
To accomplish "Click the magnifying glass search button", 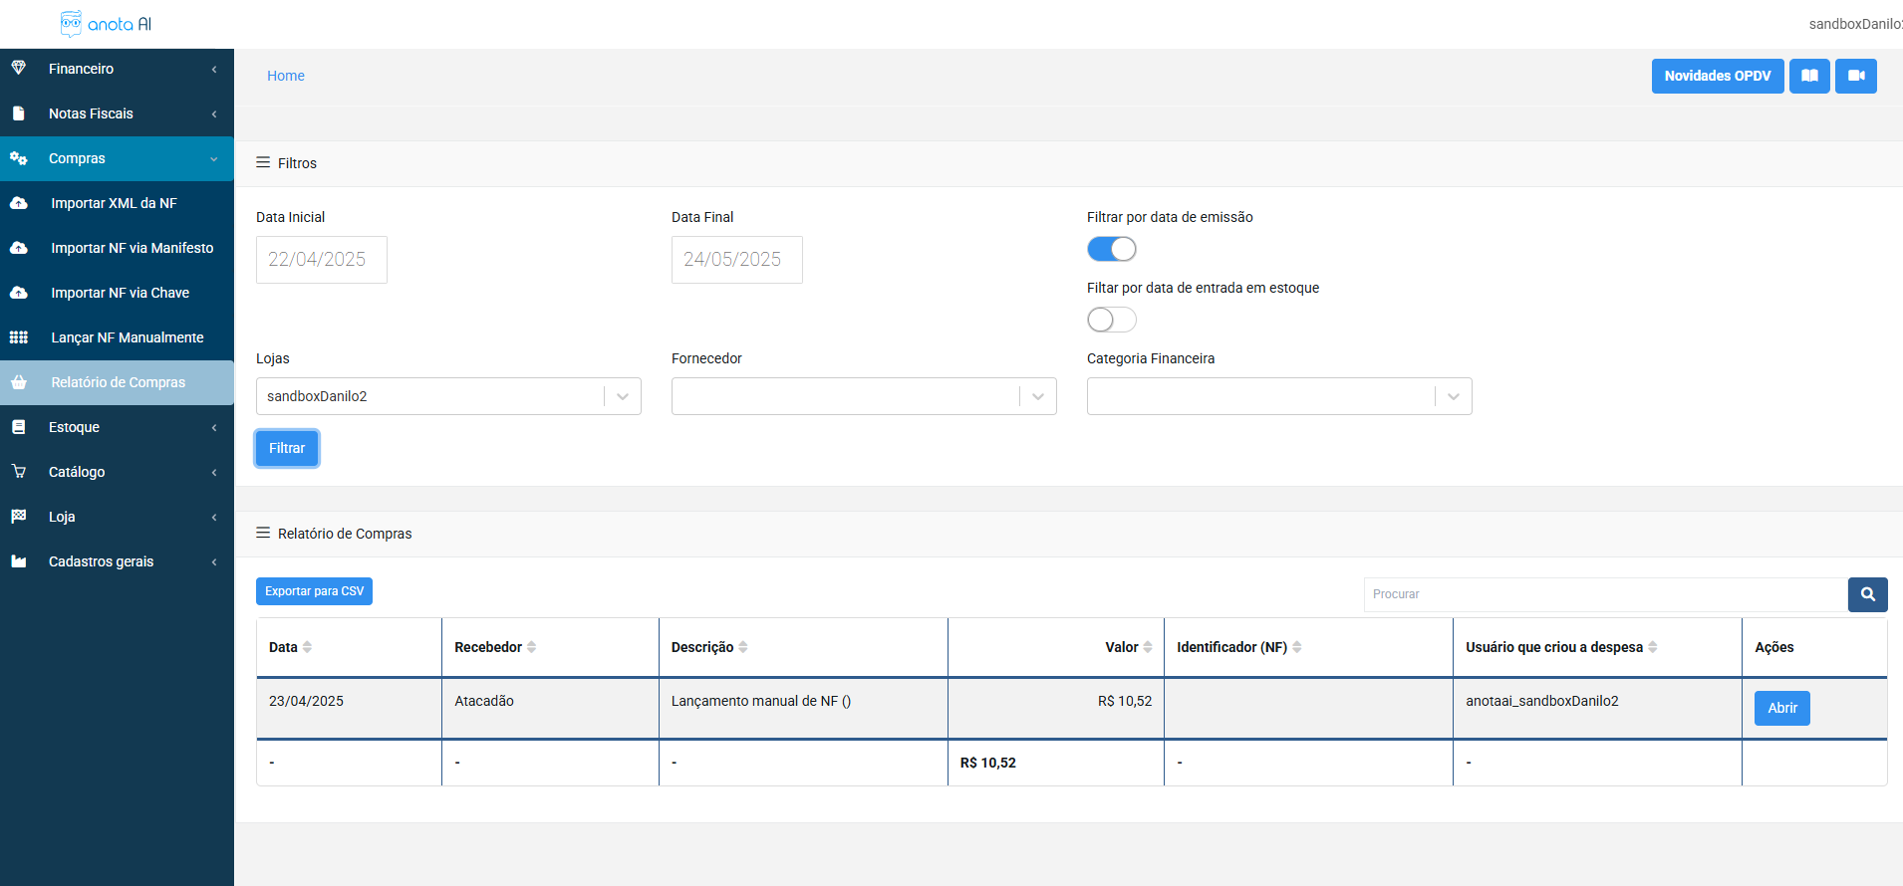I will 1867,594.
